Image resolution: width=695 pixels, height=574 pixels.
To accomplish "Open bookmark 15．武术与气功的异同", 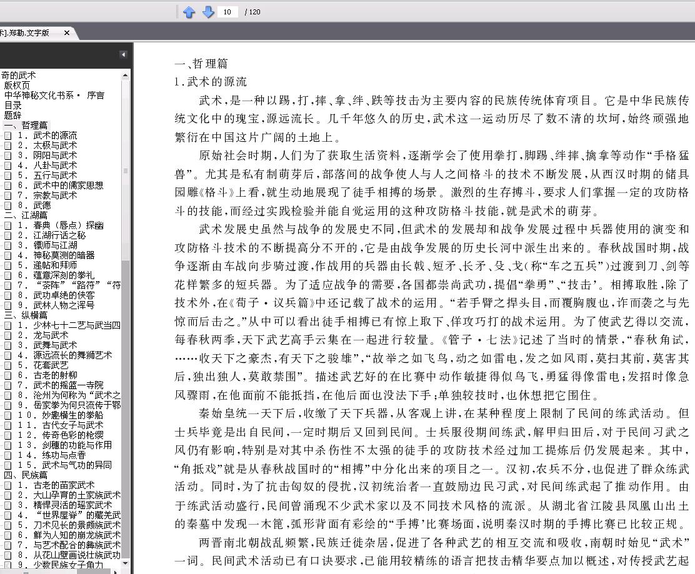I will [65, 465].
